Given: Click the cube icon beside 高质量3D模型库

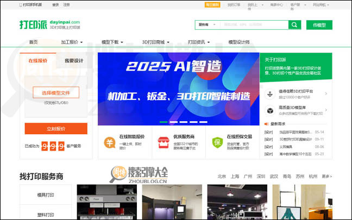Looking at the screenshot, I should tap(270, 110).
